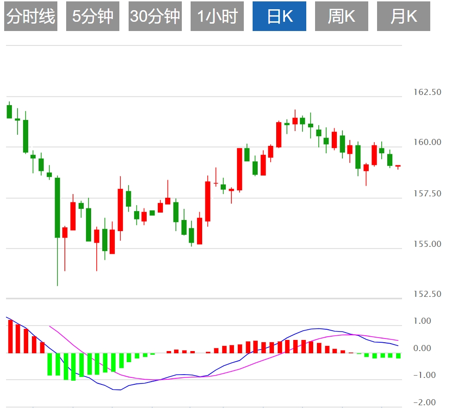Click the green candle with the lowest wick

(57, 207)
